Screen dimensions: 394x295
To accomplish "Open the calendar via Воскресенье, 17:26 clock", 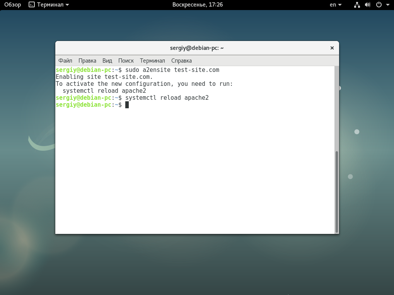I will [197, 5].
